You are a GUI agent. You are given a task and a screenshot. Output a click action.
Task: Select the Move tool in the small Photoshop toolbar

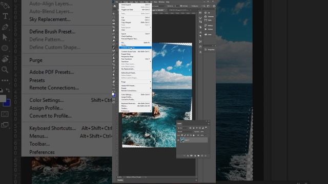pos(114,14)
